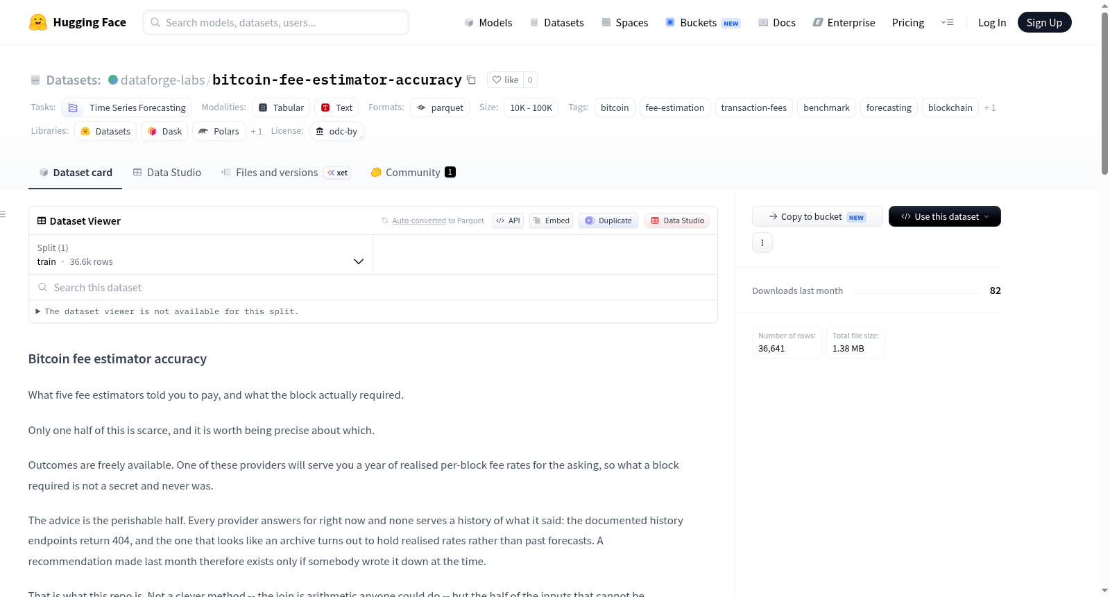Go to Datasets in the top navigation
Viewport: 1110px width, 597px height.
pos(556,22)
